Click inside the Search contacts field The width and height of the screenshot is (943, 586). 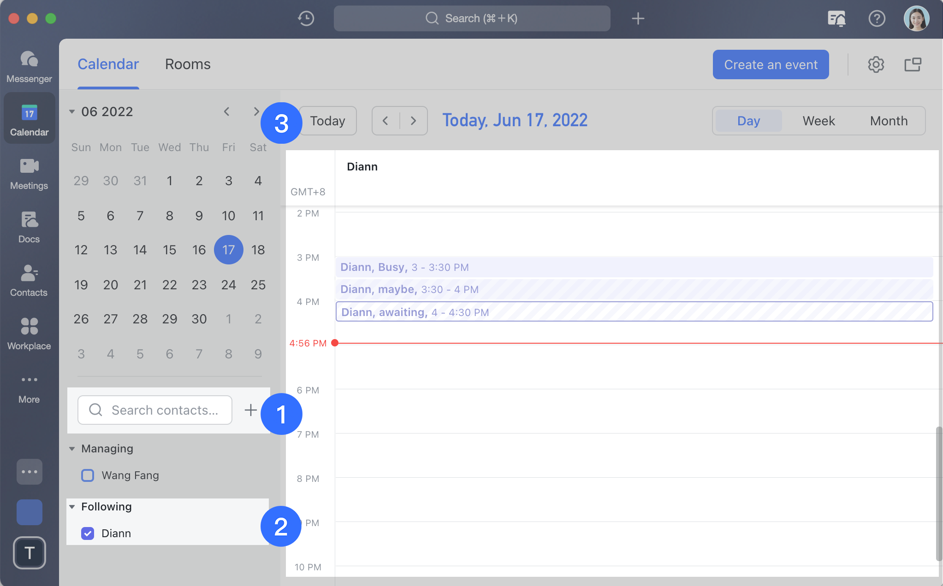click(x=161, y=410)
